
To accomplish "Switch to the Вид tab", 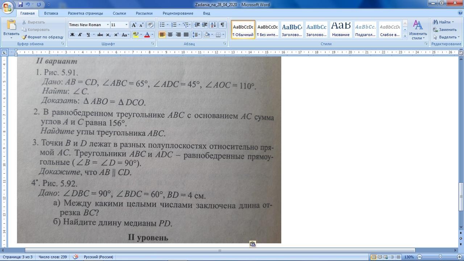I will 207,13.
